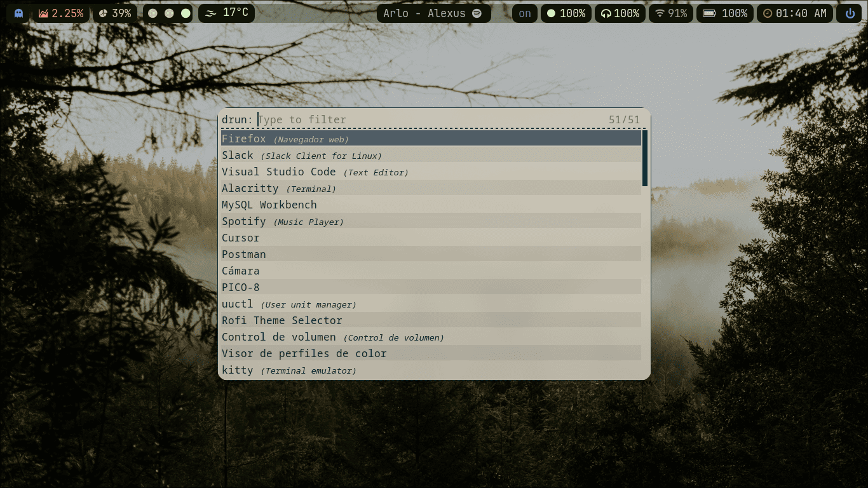Select the Cámara entry
Viewport: 868px width, 488px height.
431,271
